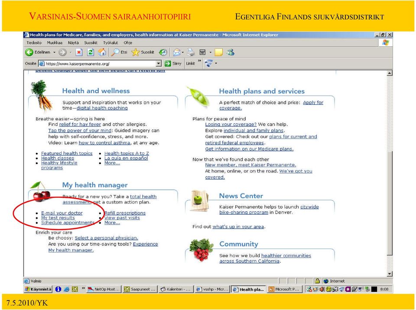Screen dimensions: 416x310
Task: Click the Internet zone globe in status bar
Action: click(x=326, y=281)
